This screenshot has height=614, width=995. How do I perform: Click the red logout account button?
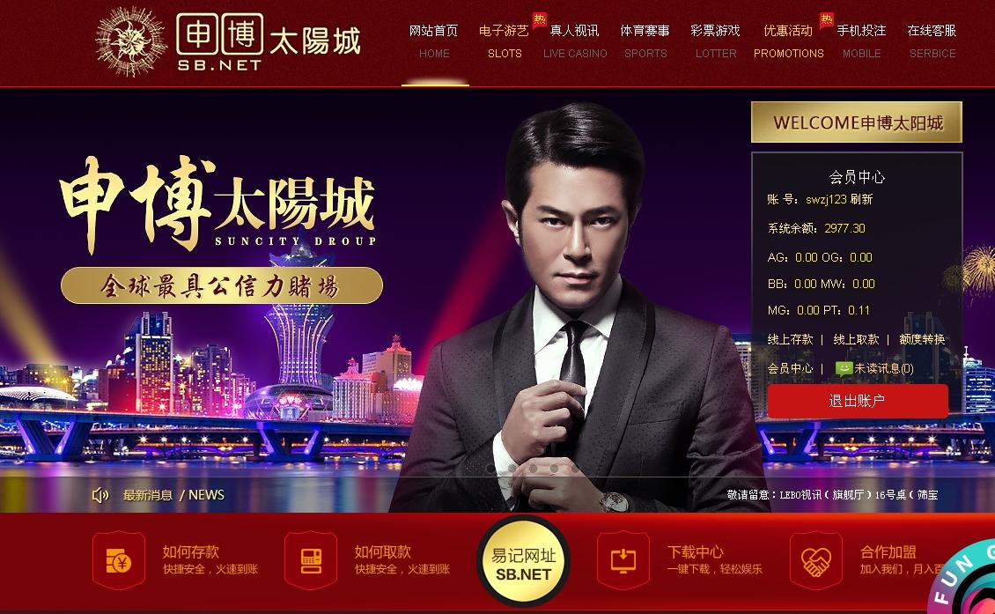858,401
